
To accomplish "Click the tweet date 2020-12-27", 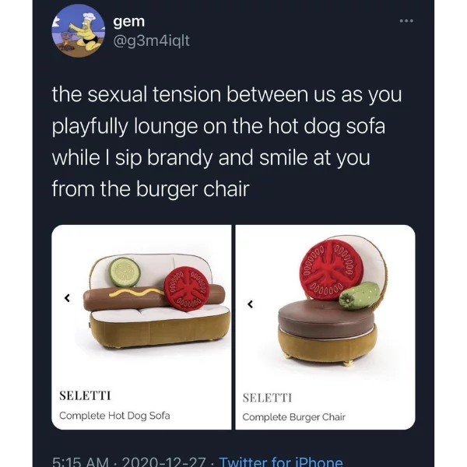I will (163, 461).
